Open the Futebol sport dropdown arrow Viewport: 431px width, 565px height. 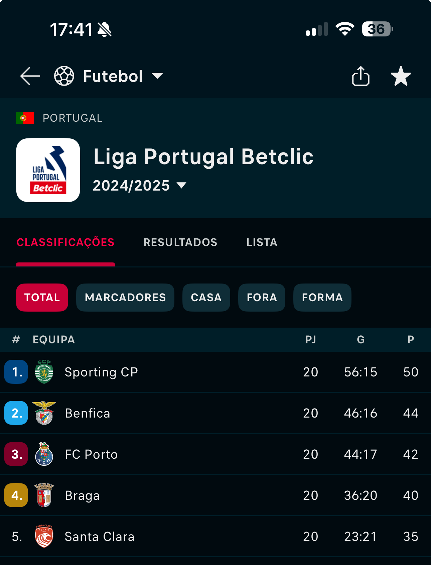[157, 76]
